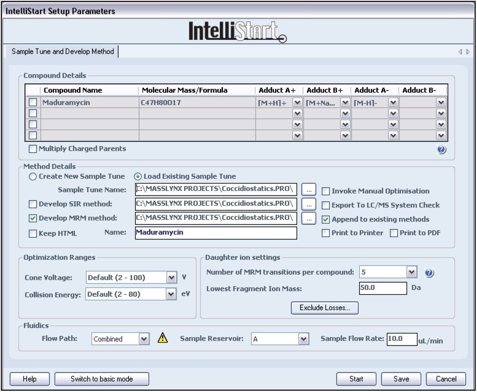Click Adduct B+ column header

(x=327, y=90)
